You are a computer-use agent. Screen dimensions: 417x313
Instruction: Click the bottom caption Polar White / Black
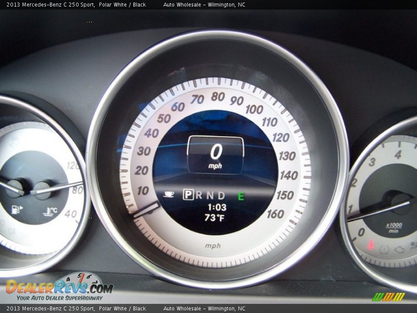(122, 309)
